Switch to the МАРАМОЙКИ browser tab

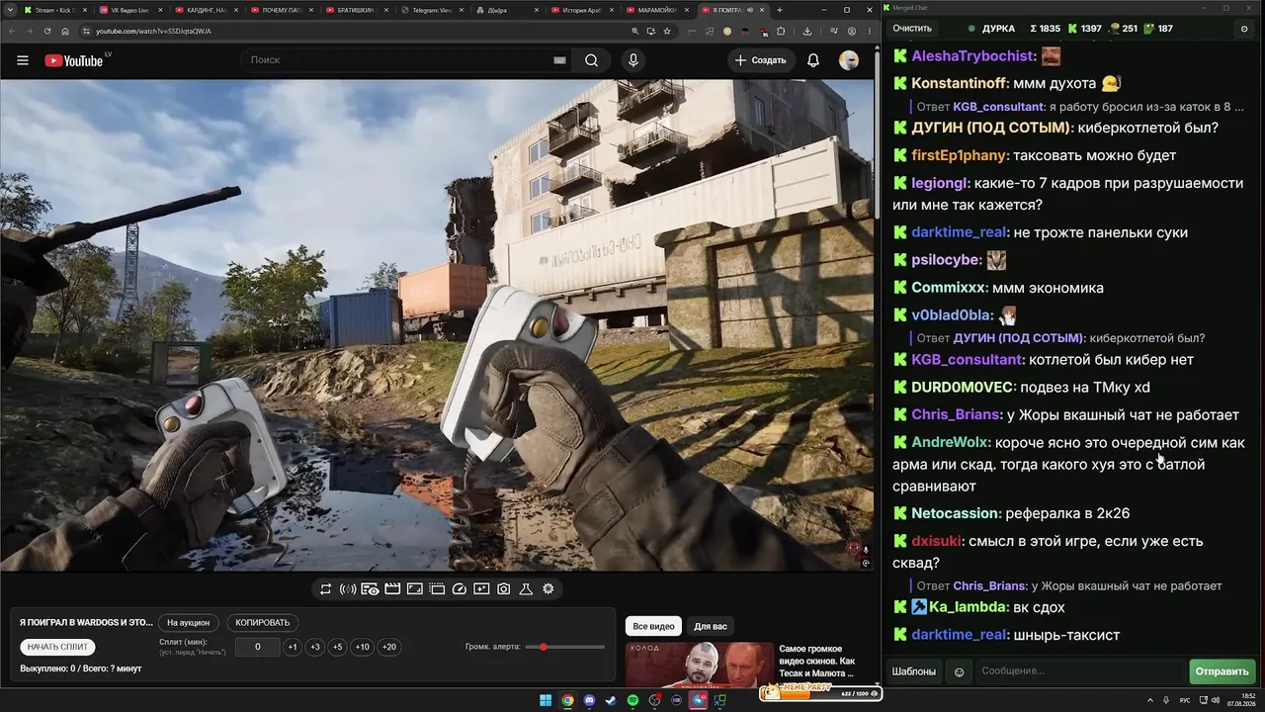(658, 10)
